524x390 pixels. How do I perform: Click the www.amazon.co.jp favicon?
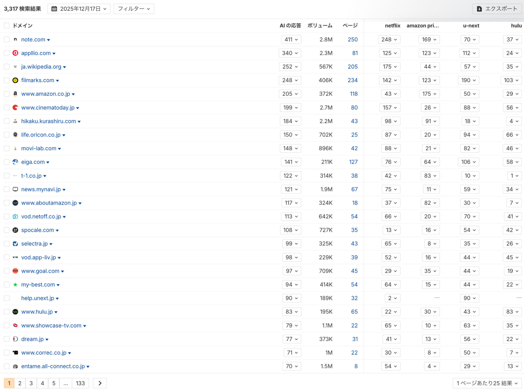pos(15,94)
